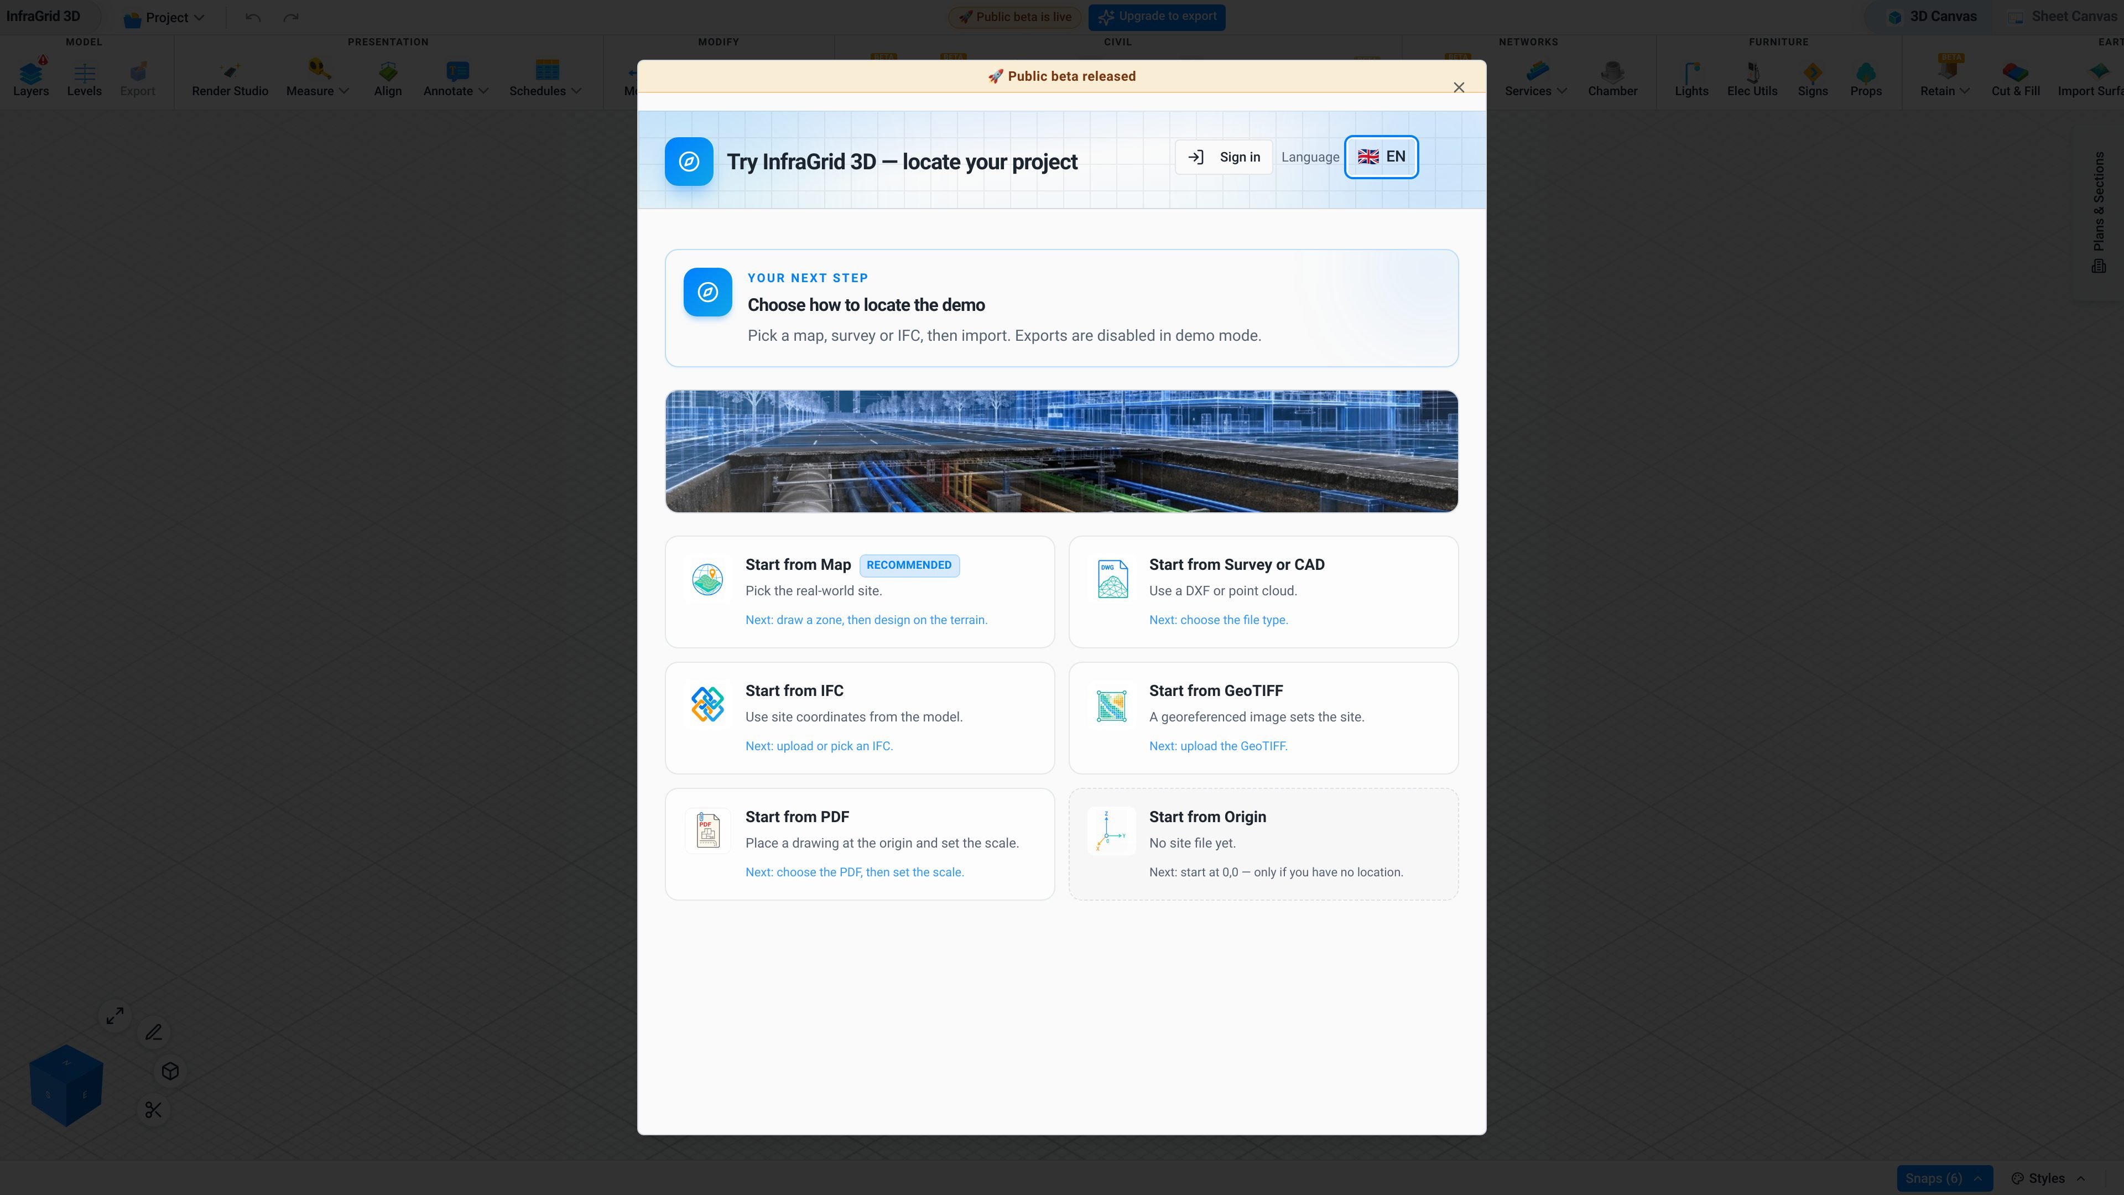Open the Plans & Sections side tab
Viewport: 2124px width, 1195px height.
2099,212
